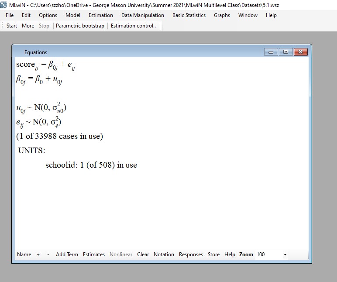Expand the Zoom level dropdown

tap(285, 254)
